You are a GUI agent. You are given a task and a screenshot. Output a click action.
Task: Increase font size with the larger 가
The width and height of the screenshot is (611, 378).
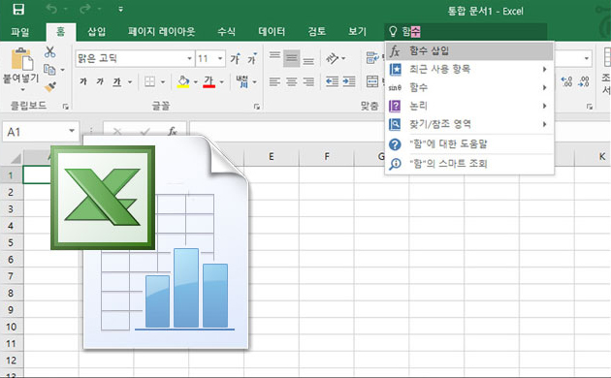pyautogui.click(x=235, y=58)
